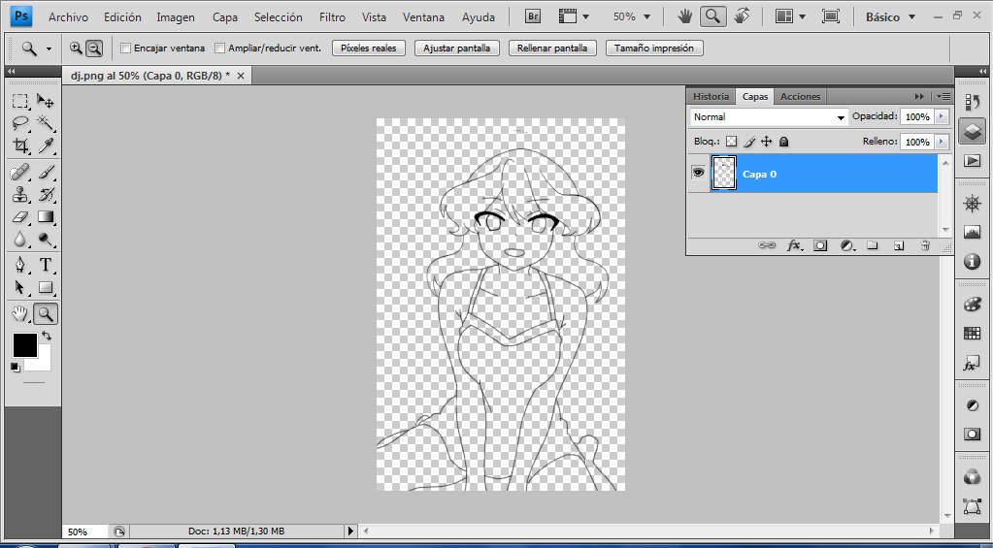This screenshot has width=993, height=548.
Task: Select the Healing Brush tool
Action: [20, 172]
